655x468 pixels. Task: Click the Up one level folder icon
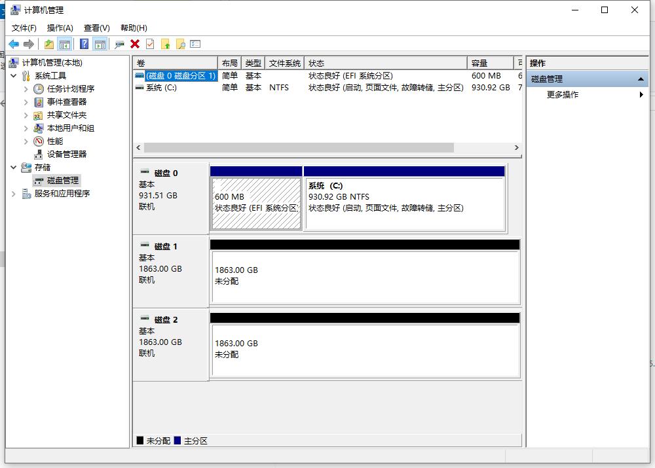(x=49, y=44)
